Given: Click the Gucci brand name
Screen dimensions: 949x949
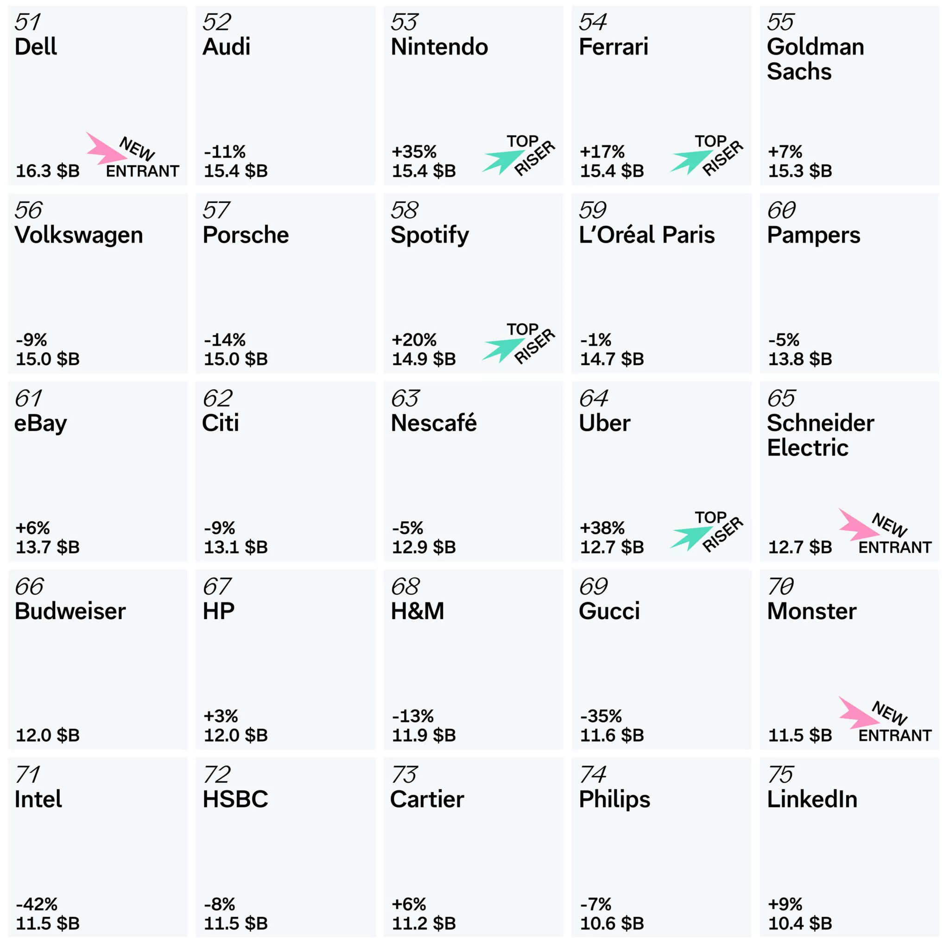Looking at the screenshot, I should click(609, 612).
